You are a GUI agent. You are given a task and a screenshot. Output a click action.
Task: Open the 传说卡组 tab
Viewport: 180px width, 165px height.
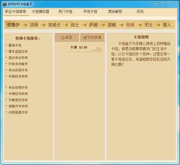90,12
